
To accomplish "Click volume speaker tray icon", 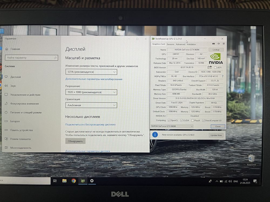I will pos(230,181).
